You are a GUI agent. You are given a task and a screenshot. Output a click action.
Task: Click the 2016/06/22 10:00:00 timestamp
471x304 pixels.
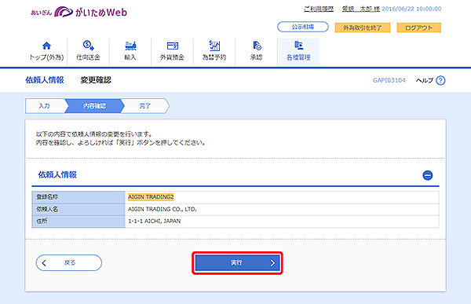411,9
